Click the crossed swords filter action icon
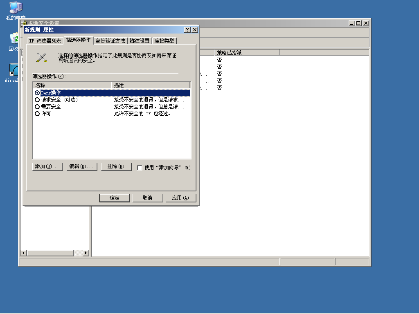 (42, 57)
